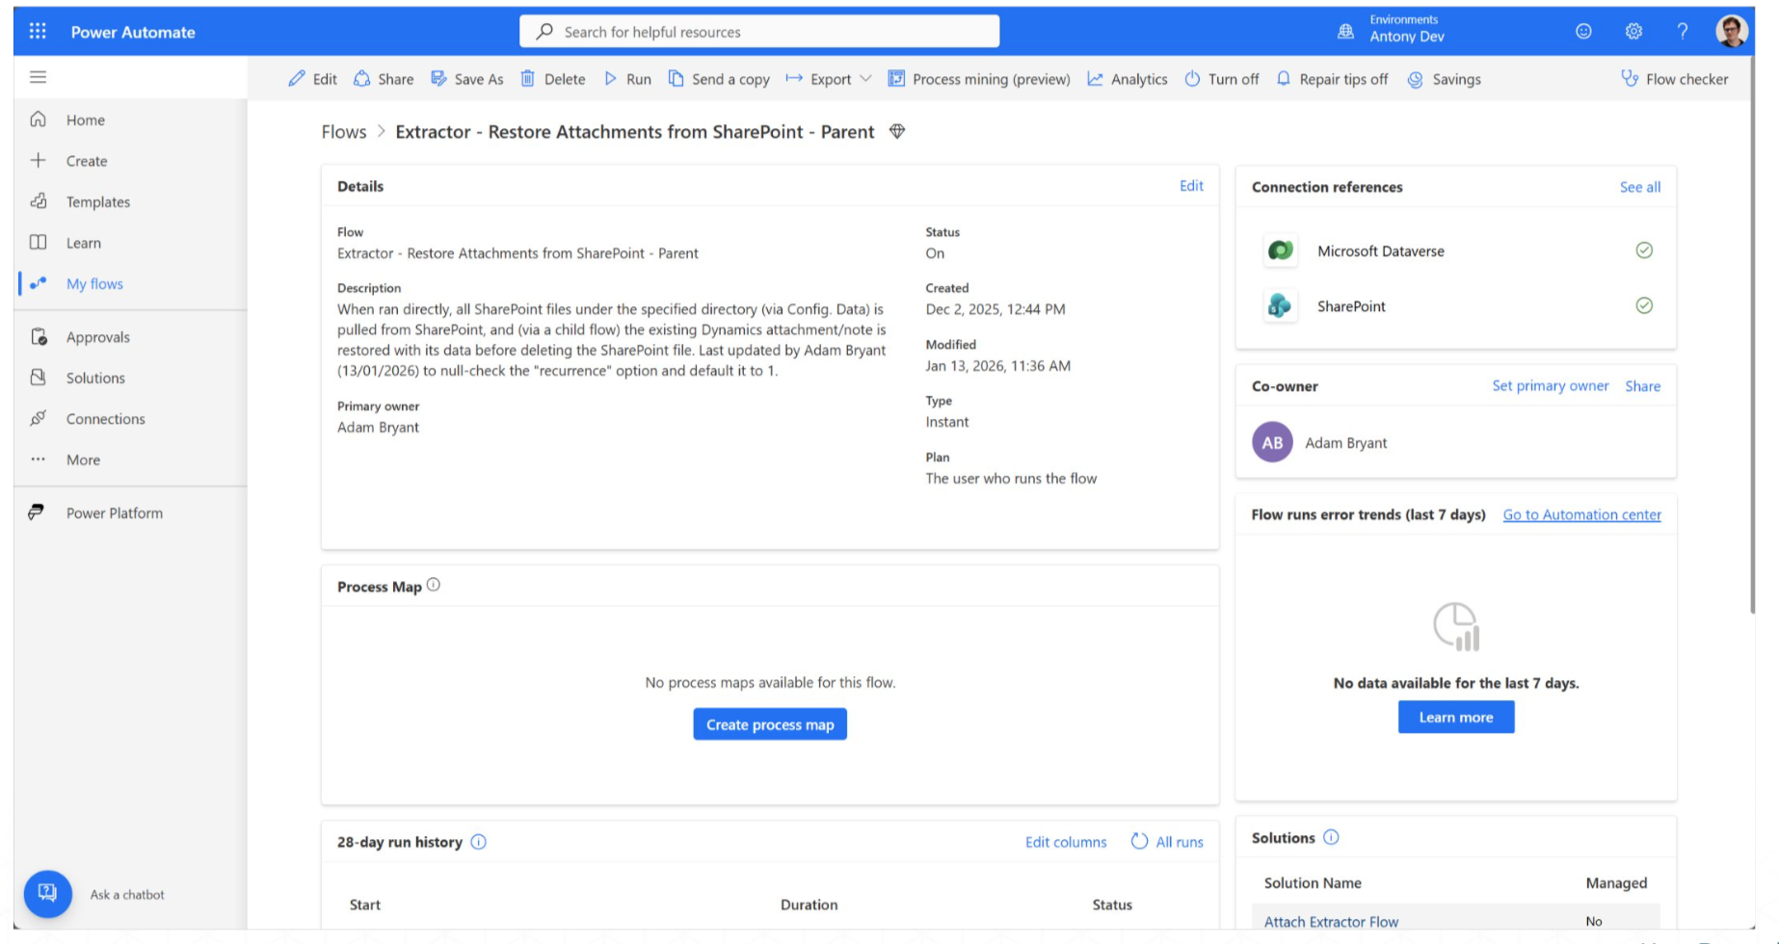Toggle Repair tips off
This screenshot has width=1779, height=944.
click(x=1332, y=79)
